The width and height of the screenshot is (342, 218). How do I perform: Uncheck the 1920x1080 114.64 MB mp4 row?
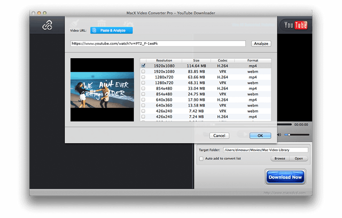pos(143,66)
